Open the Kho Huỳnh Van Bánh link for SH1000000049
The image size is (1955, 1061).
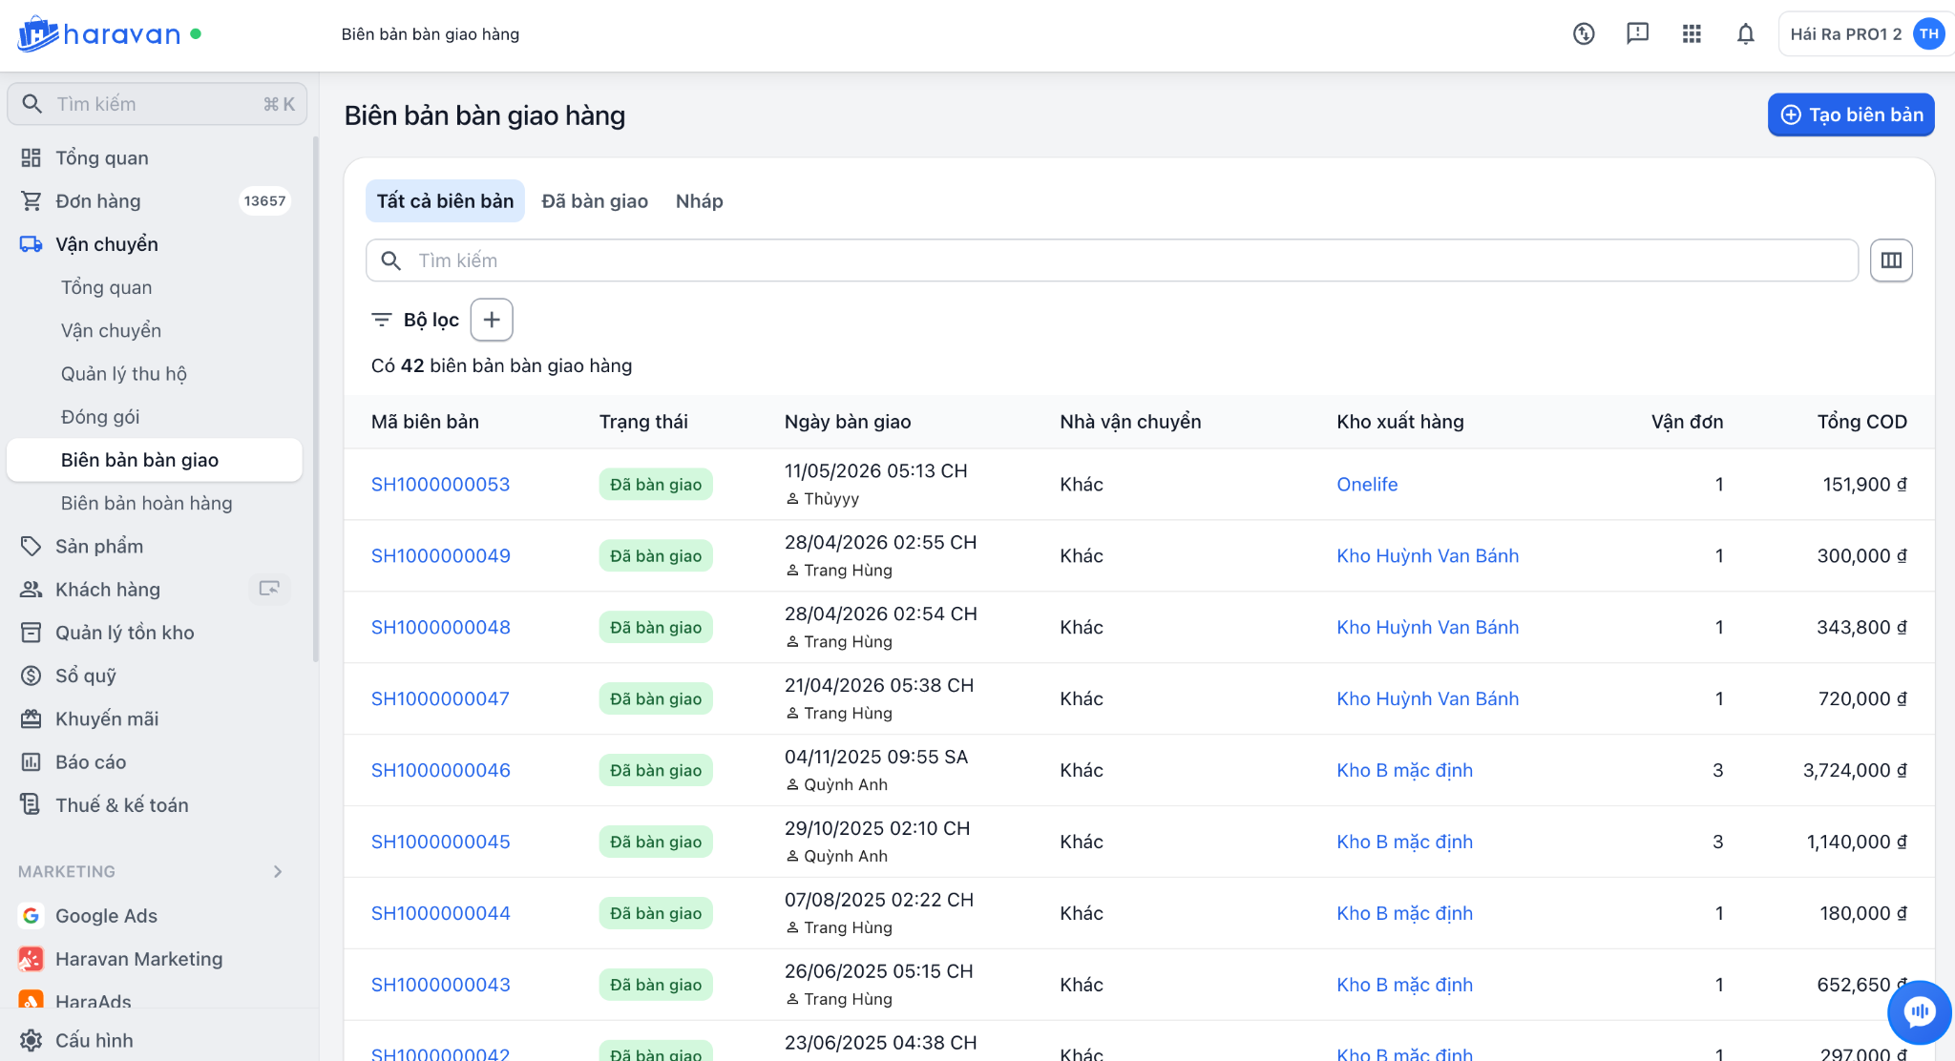click(1427, 555)
